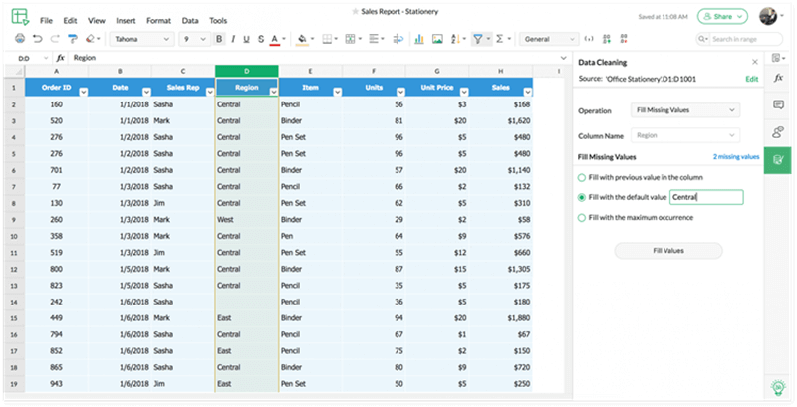Toggle Strikethrough formatting
This screenshot has height=407, width=797.
coord(261,39)
